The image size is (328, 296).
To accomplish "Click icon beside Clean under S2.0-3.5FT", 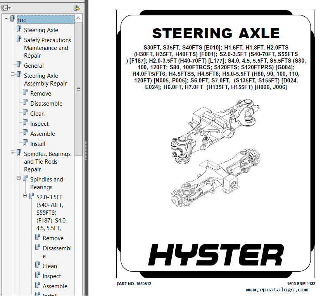I will pos(38,265).
